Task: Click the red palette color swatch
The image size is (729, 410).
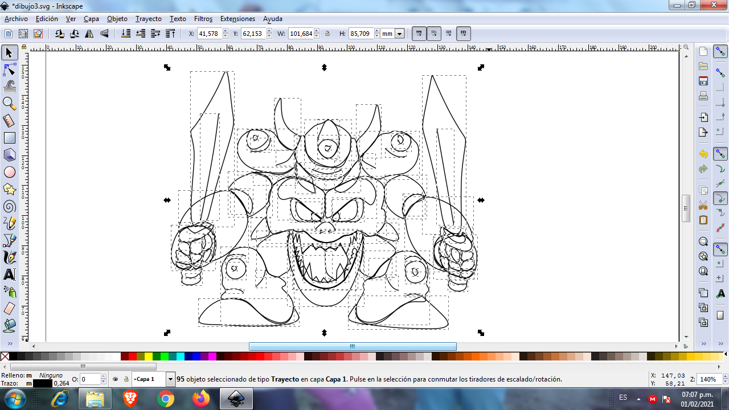Action: click(132, 356)
